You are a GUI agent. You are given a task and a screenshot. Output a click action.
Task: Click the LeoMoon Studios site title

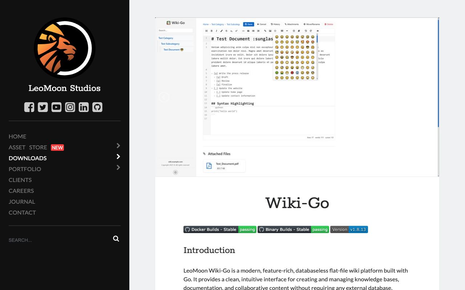(65, 88)
